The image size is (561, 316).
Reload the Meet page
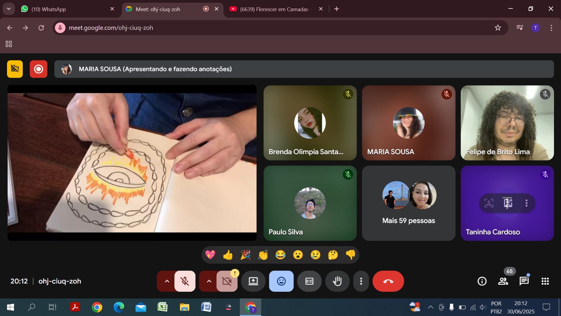41,28
